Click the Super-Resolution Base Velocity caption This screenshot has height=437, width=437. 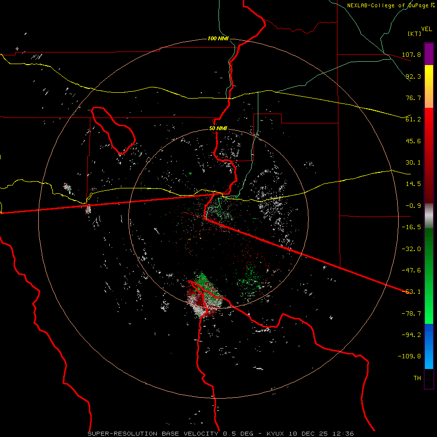(221, 434)
